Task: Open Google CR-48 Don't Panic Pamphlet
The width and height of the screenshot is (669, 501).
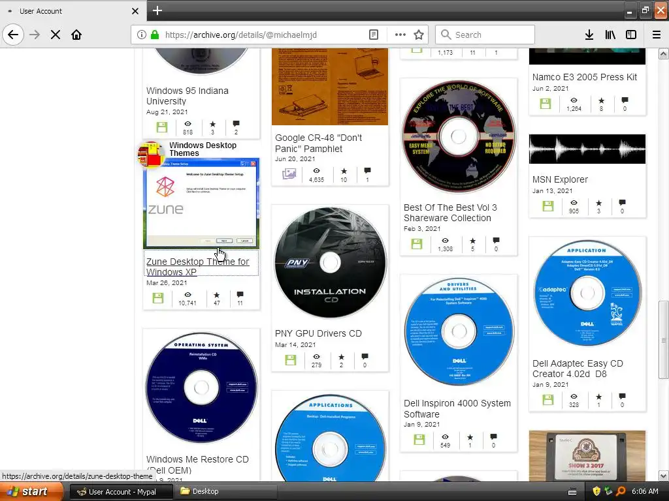Action: tap(318, 143)
